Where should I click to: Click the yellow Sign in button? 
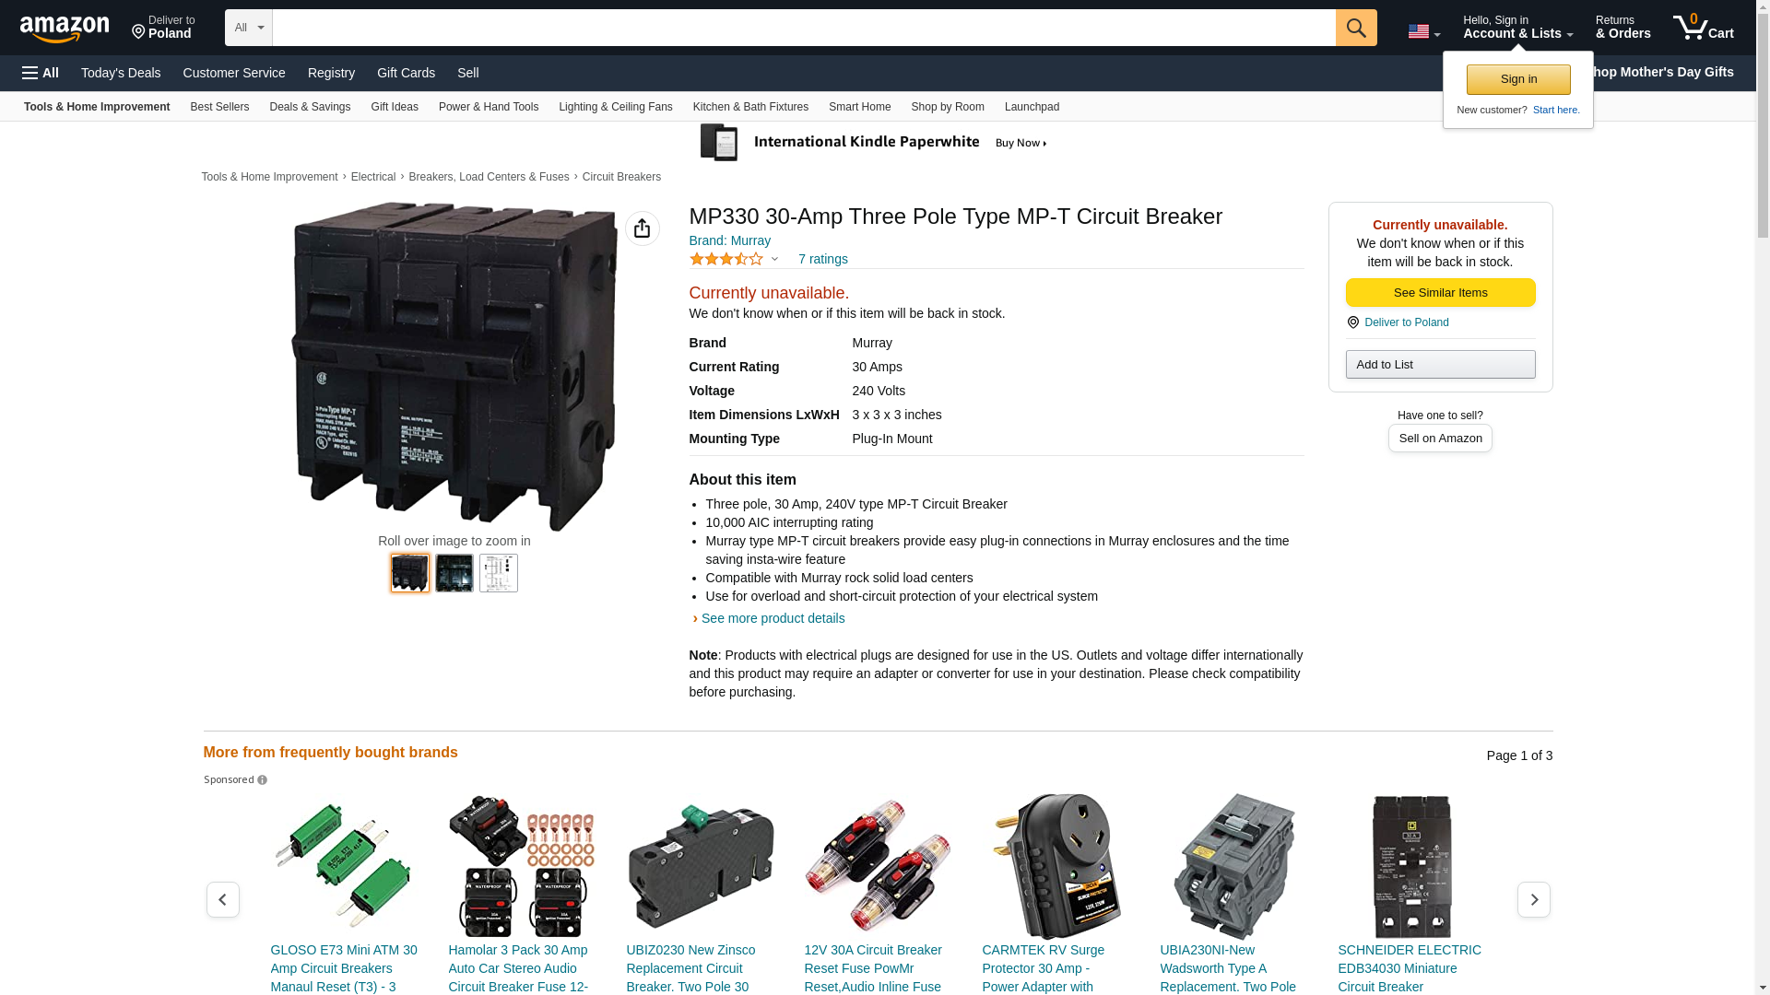1517,79
